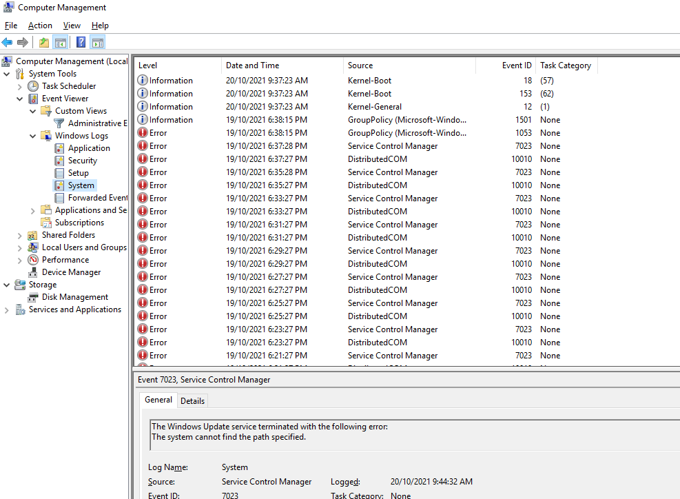
Task: Select the Kernel-General information event
Action: click(x=276, y=106)
